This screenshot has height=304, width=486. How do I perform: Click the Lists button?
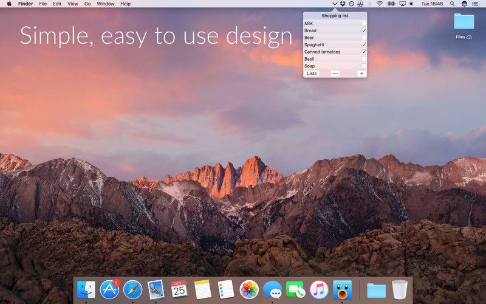point(312,74)
